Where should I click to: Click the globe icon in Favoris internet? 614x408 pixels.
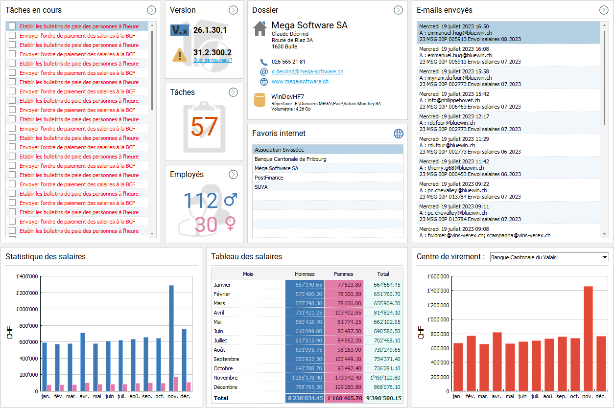coord(399,133)
